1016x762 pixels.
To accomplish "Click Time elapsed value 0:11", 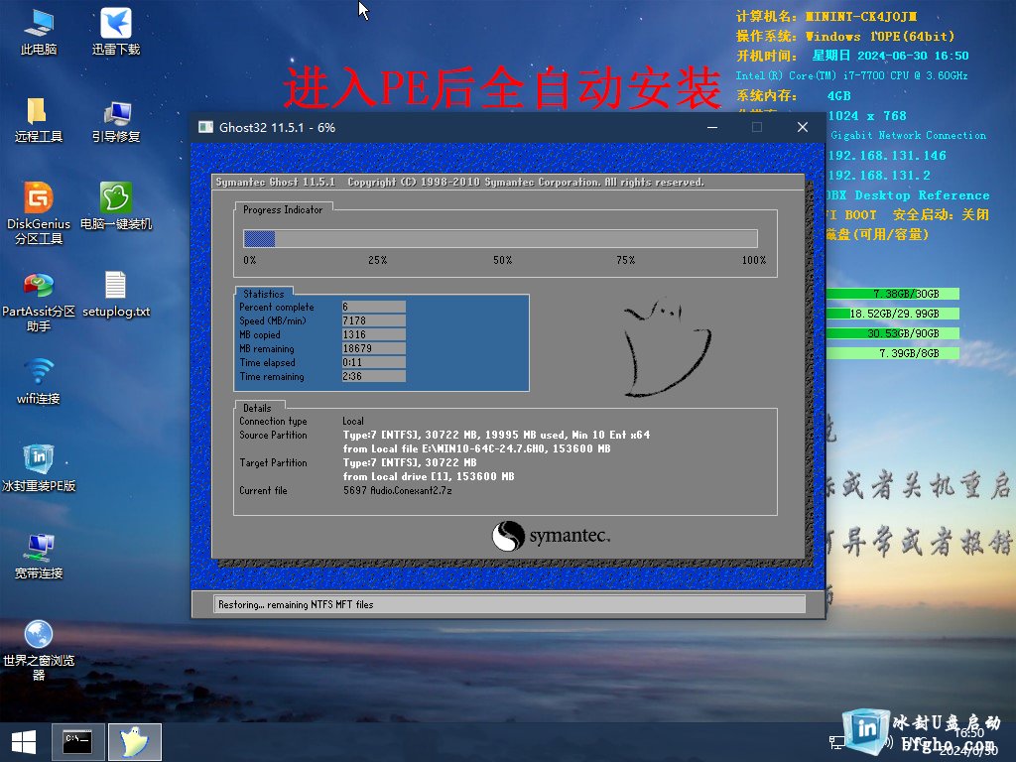I will pos(374,362).
